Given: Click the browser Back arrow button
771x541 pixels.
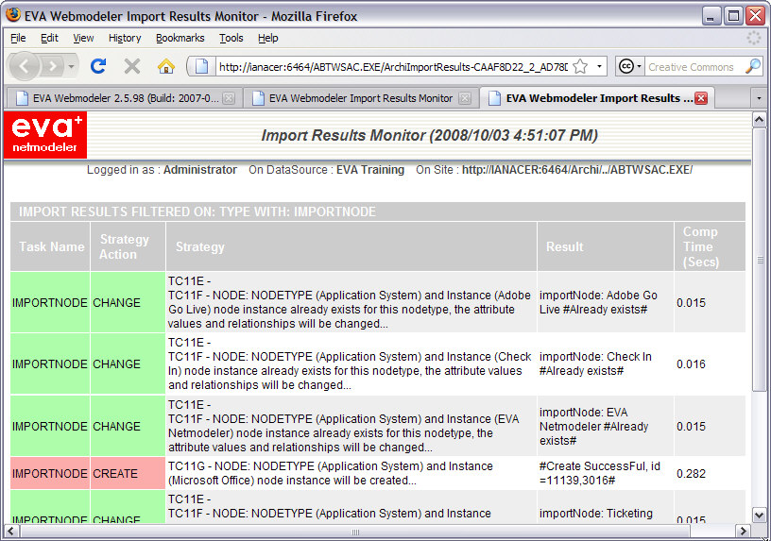Looking at the screenshot, I should click(x=25, y=66).
